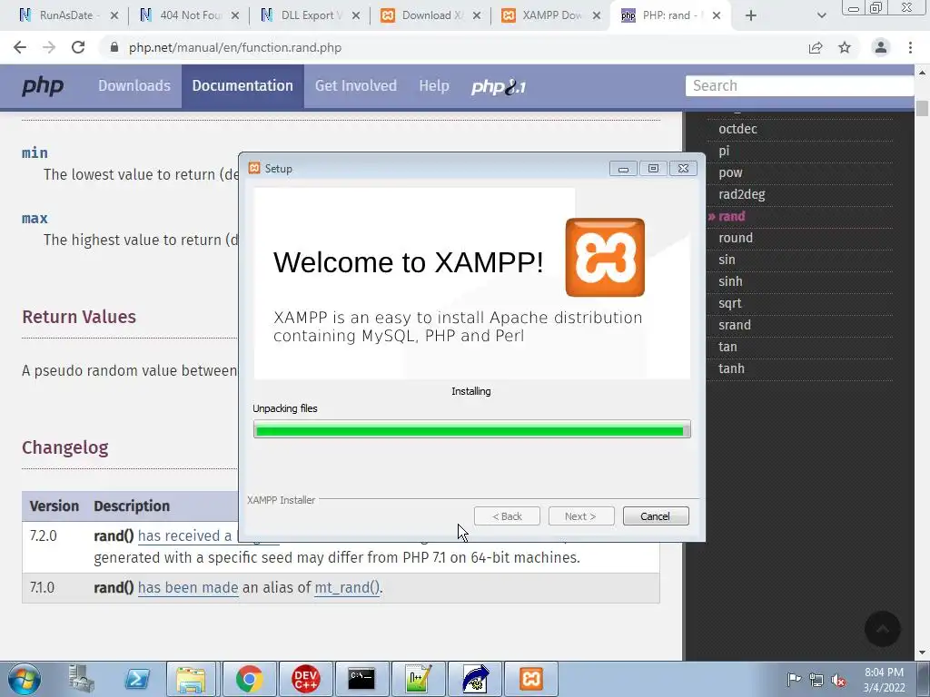Open Dev-C++ from the taskbar
This screenshot has height=697, width=930.
(305, 679)
